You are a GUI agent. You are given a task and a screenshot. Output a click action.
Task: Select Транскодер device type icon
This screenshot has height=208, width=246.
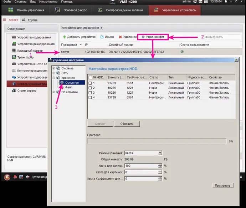[14, 57]
